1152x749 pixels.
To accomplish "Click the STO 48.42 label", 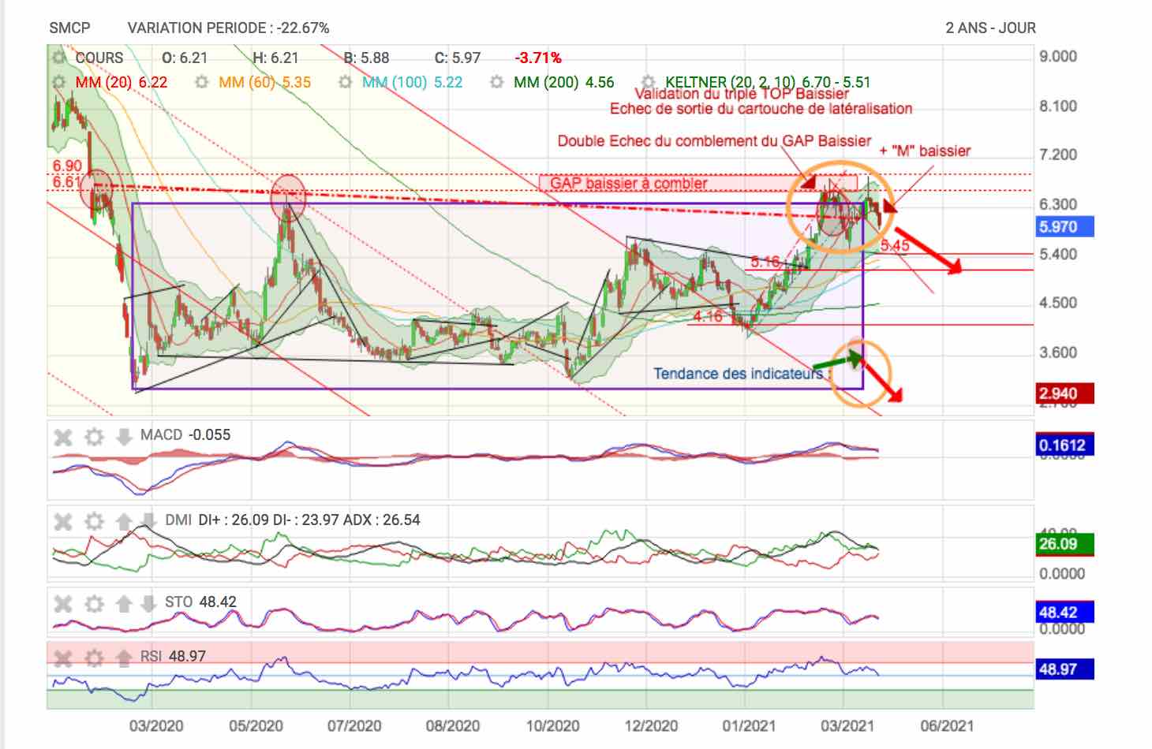I will click(x=200, y=602).
